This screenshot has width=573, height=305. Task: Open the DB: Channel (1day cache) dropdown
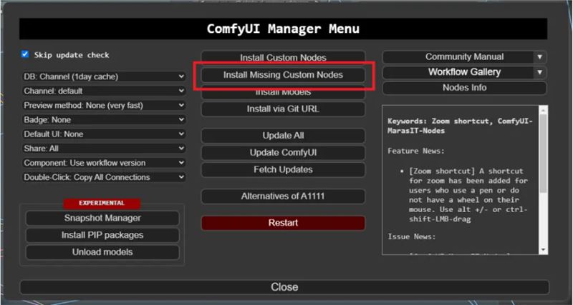tap(104, 76)
